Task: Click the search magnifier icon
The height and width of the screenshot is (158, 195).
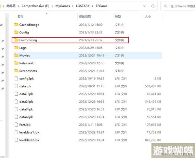Action: [165, 6]
